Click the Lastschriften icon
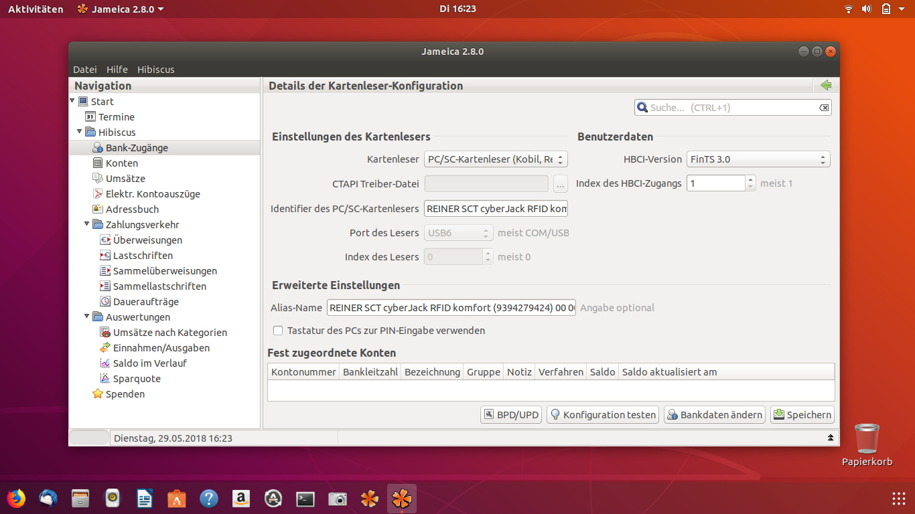The width and height of the screenshot is (915, 514). 105,256
